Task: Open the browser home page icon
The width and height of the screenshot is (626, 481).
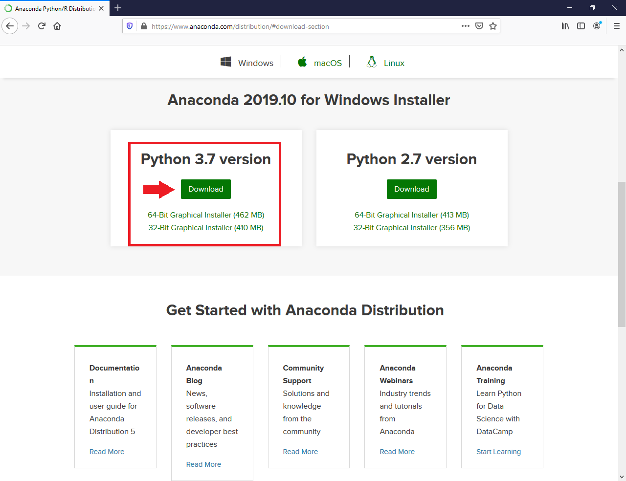Action: (57, 26)
